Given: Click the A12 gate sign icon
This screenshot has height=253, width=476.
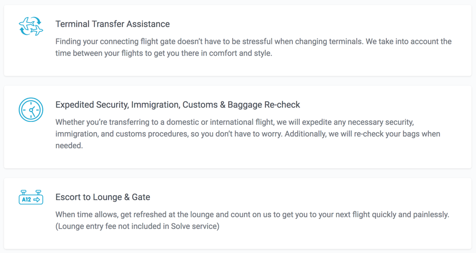Looking at the screenshot, I should point(31,198).
